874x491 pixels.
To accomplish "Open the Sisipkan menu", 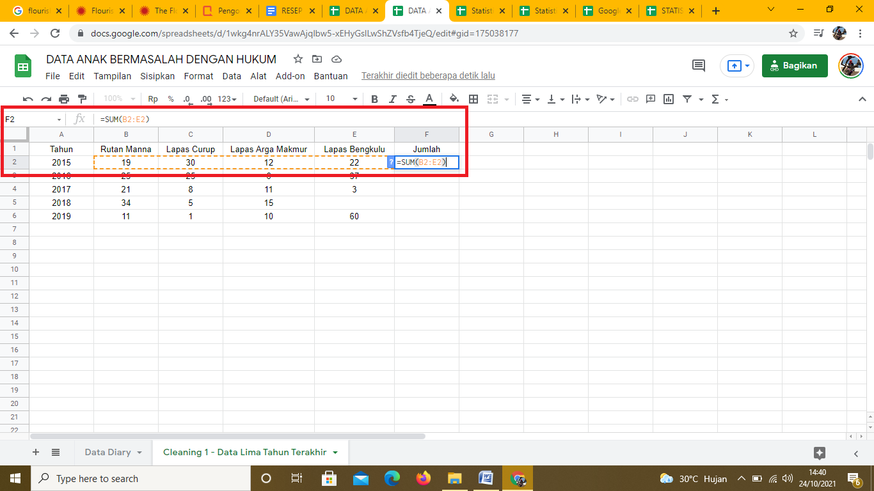I will (x=157, y=76).
